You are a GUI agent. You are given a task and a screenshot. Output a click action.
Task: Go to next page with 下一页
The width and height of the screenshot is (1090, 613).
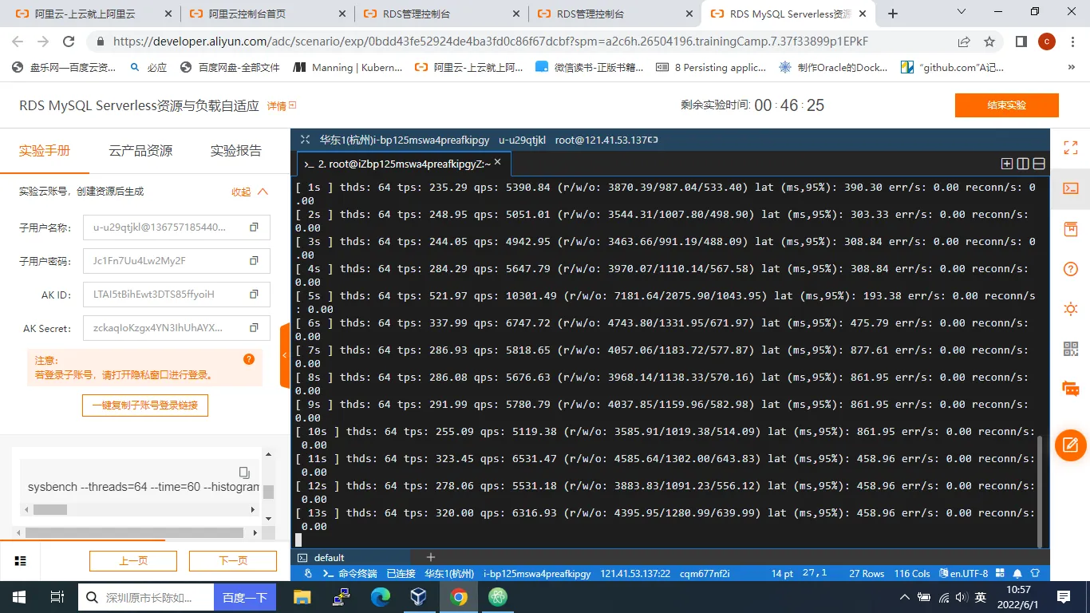click(233, 561)
